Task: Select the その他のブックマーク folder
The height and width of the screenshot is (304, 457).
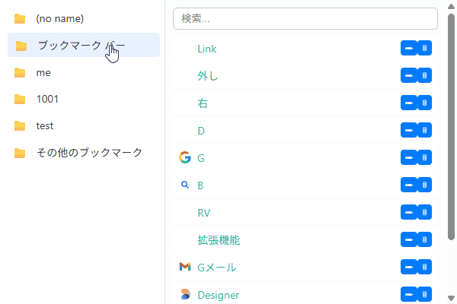Action: click(84, 153)
